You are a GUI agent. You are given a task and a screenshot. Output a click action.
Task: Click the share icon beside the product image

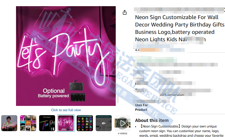pyautogui.click(x=125, y=13)
